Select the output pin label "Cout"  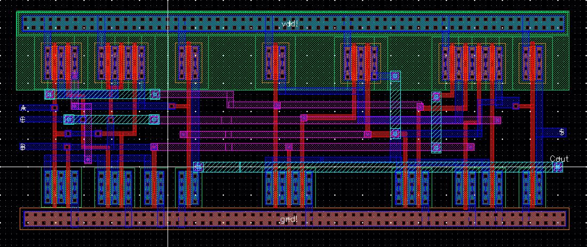[559, 159]
